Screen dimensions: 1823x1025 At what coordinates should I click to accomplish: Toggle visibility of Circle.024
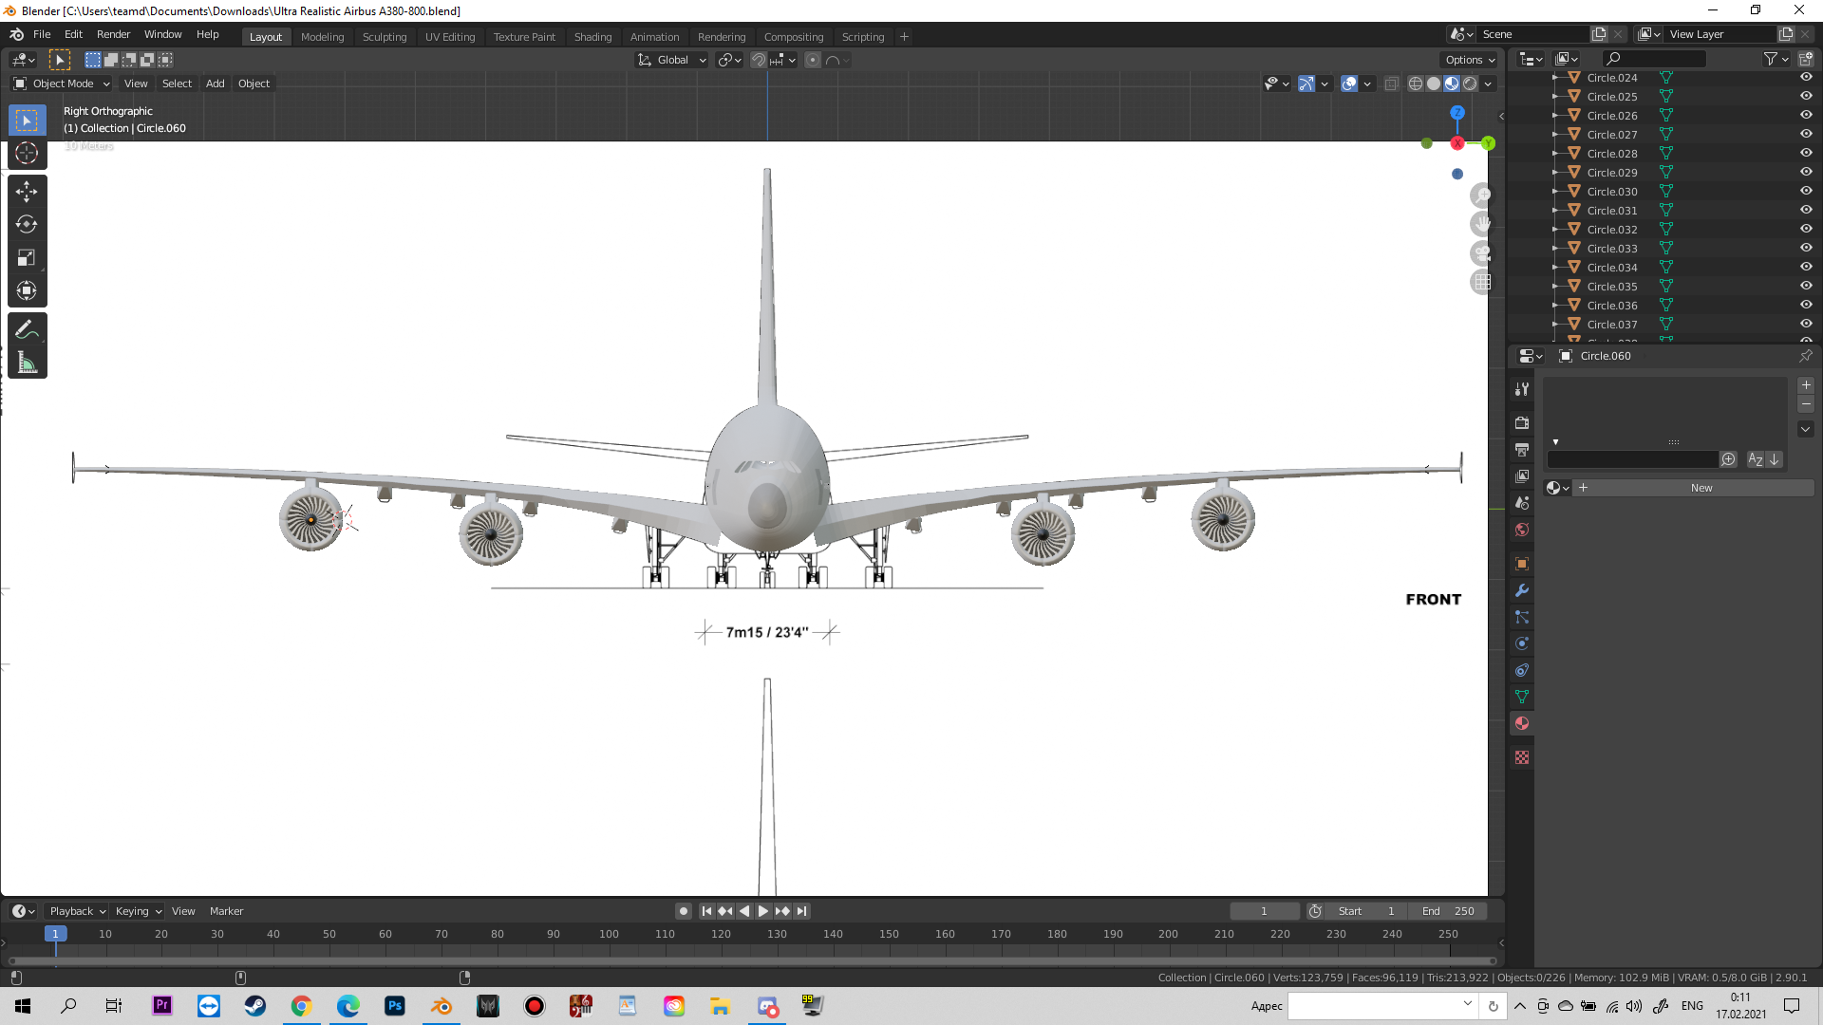click(x=1806, y=77)
